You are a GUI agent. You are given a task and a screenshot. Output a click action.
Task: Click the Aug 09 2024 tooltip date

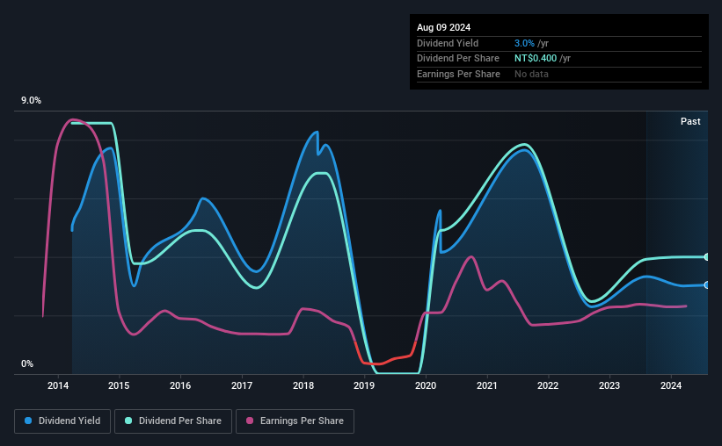(443, 27)
